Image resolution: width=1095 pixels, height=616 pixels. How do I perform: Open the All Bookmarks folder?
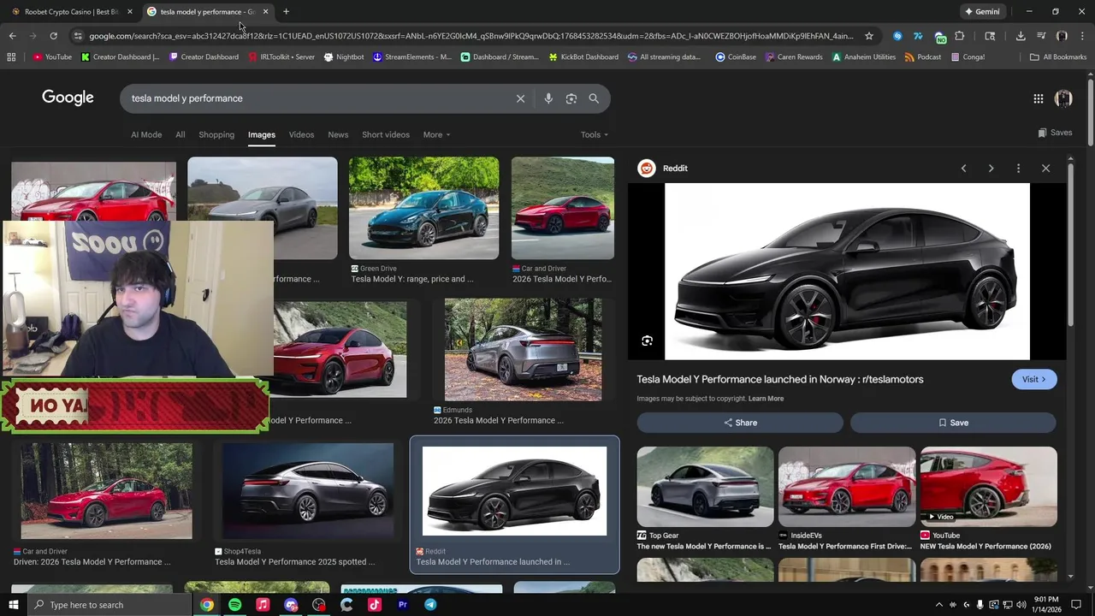click(x=1058, y=57)
